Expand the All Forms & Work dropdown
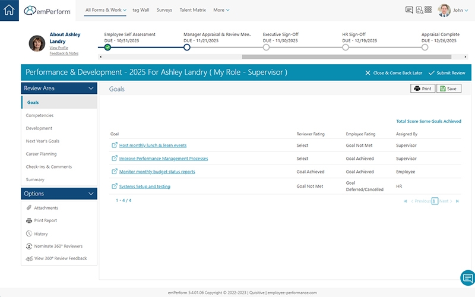The width and height of the screenshot is (475, 297). point(106,10)
